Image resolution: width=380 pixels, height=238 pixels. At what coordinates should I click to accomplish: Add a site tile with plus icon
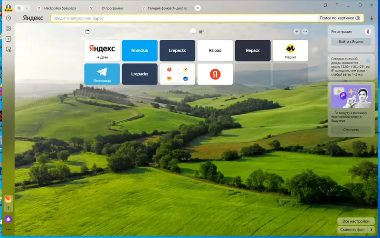[296, 32]
